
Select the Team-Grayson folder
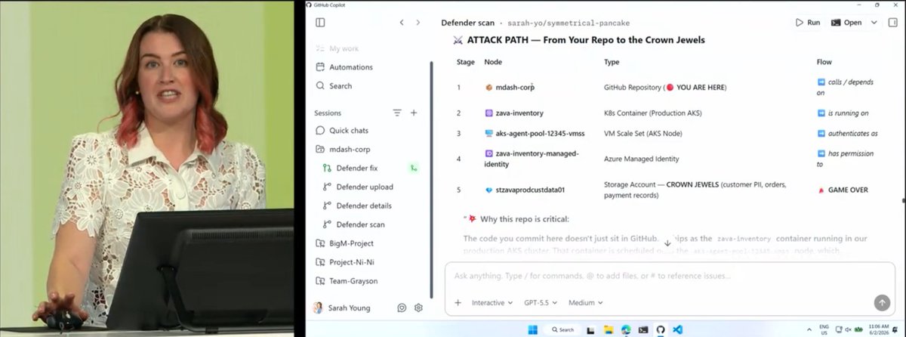[x=346, y=281]
